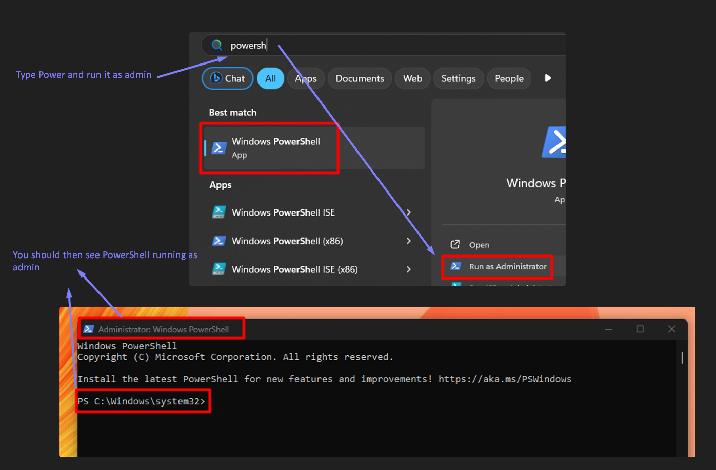Expand Windows PowerShell (x86) options chevron
The height and width of the screenshot is (470, 716).
409,241
